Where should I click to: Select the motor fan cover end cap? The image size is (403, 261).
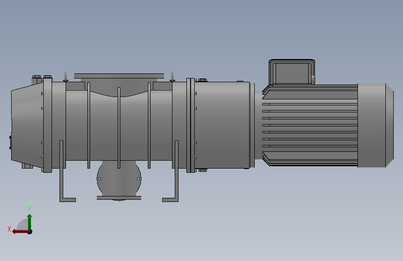[376, 125]
